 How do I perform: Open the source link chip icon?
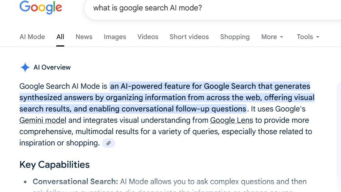[x=108, y=143]
